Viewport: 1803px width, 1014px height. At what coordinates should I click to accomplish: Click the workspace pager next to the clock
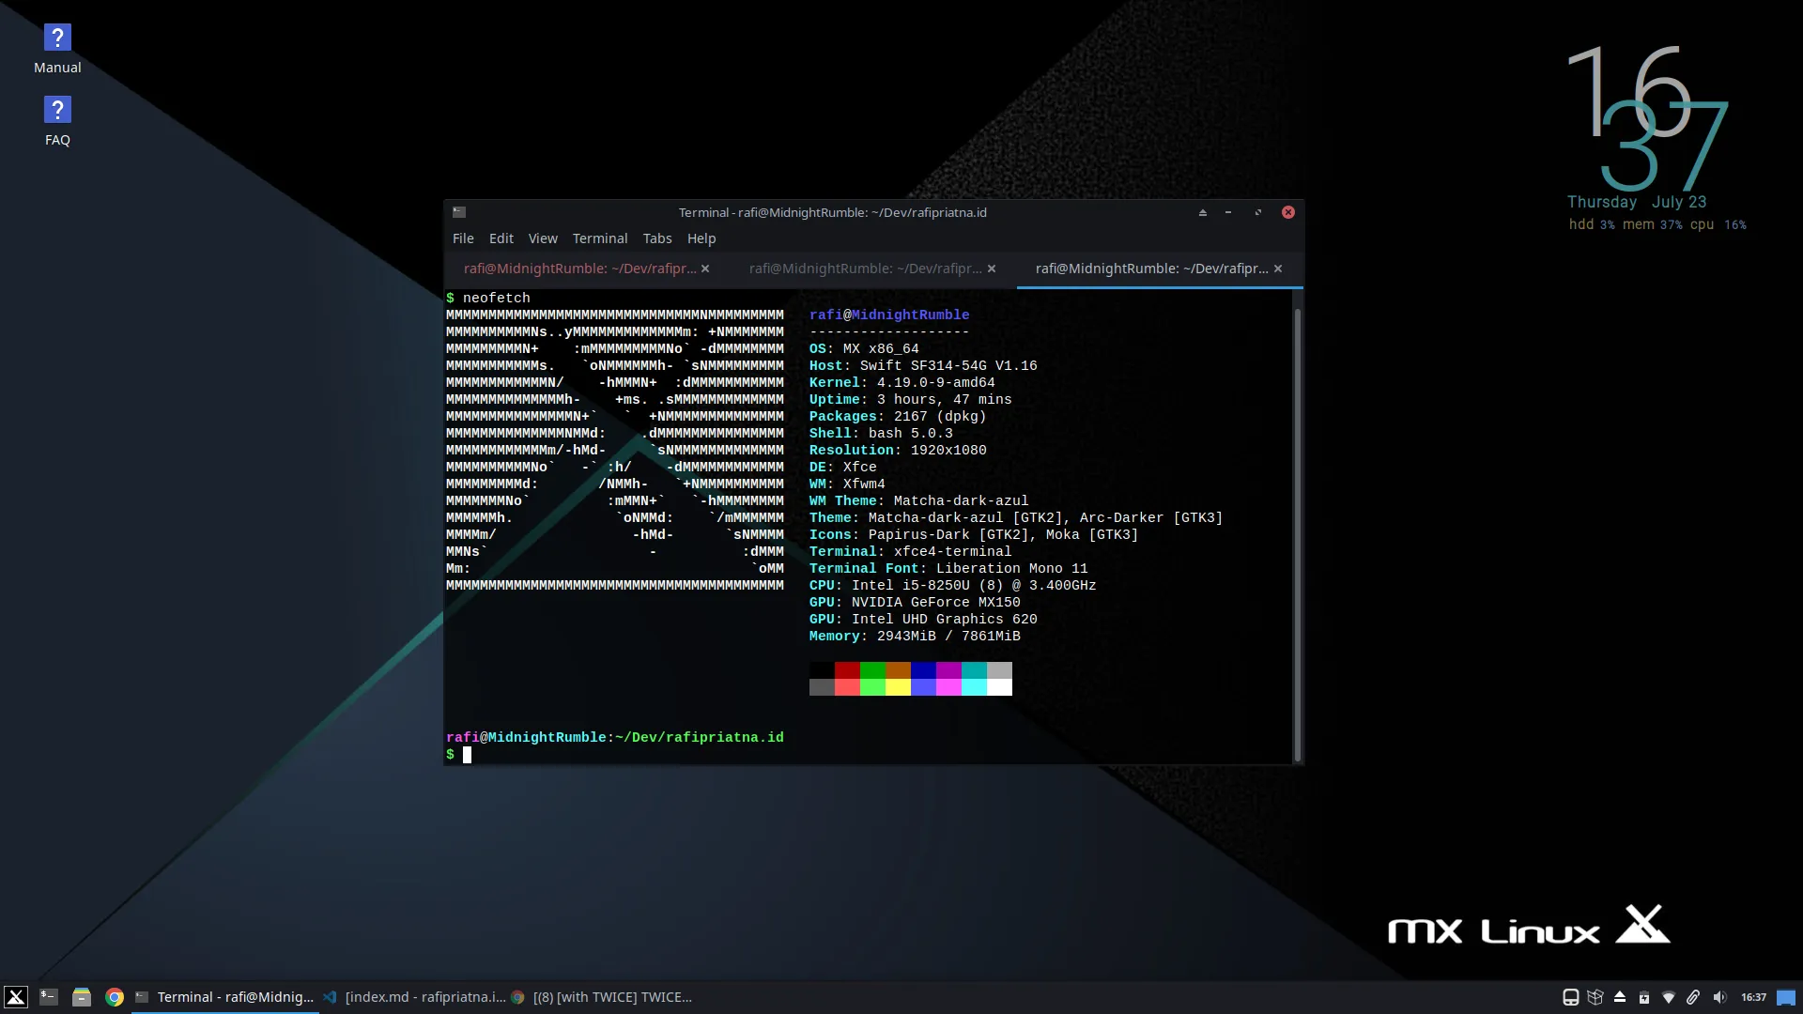tap(1786, 997)
